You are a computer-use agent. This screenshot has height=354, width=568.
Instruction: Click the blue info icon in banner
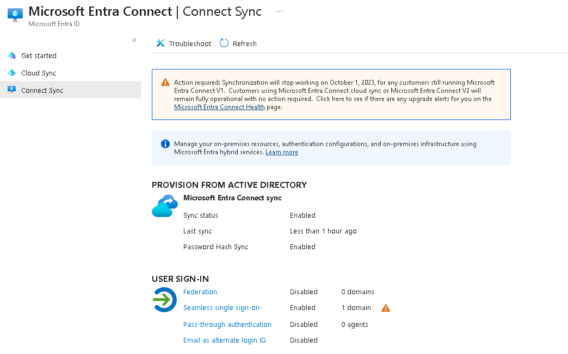[165, 144]
